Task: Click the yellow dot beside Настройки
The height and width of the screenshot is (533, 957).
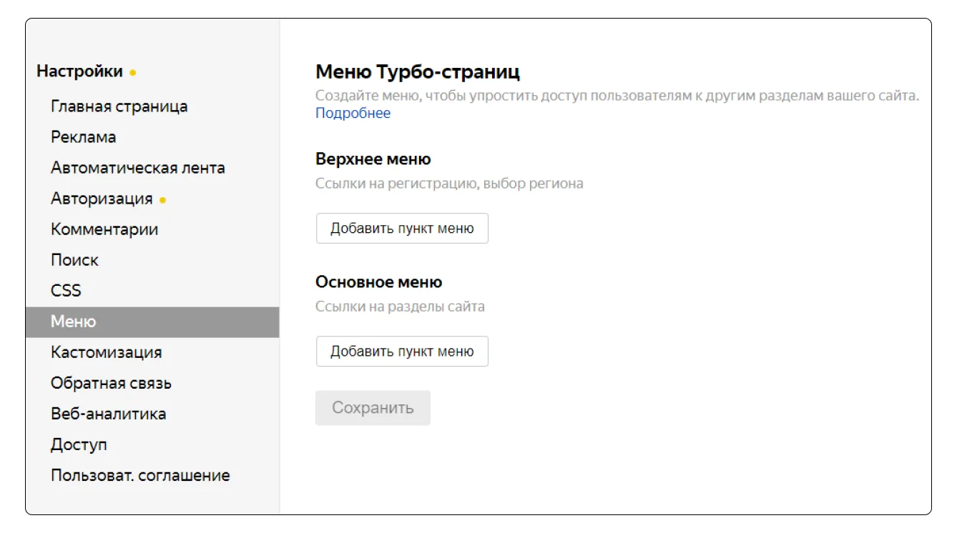Action: tap(133, 73)
